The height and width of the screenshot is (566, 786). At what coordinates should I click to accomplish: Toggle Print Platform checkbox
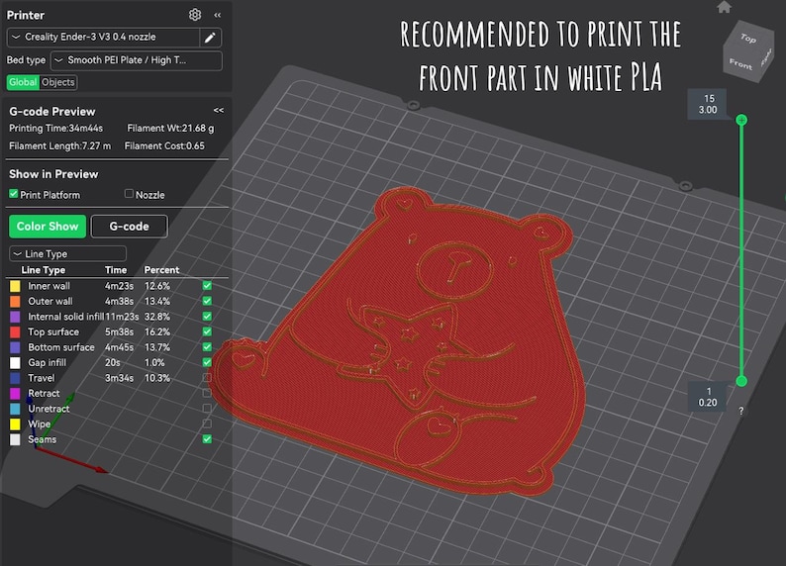14,194
